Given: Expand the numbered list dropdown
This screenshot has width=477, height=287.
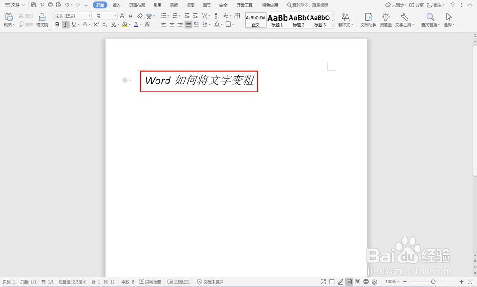Looking at the screenshot, I should pos(180,16).
